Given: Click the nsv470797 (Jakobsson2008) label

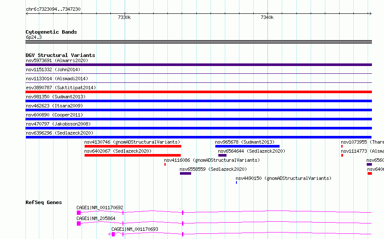Looking at the screenshot, I should pos(58,124).
